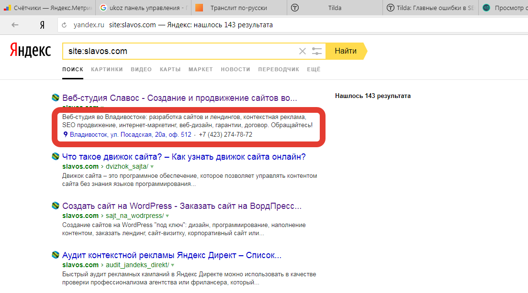Click the phone number +7 (423) 274-78-72
The height and width of the screenshot is (293, 528).
[x=225, y=135]
